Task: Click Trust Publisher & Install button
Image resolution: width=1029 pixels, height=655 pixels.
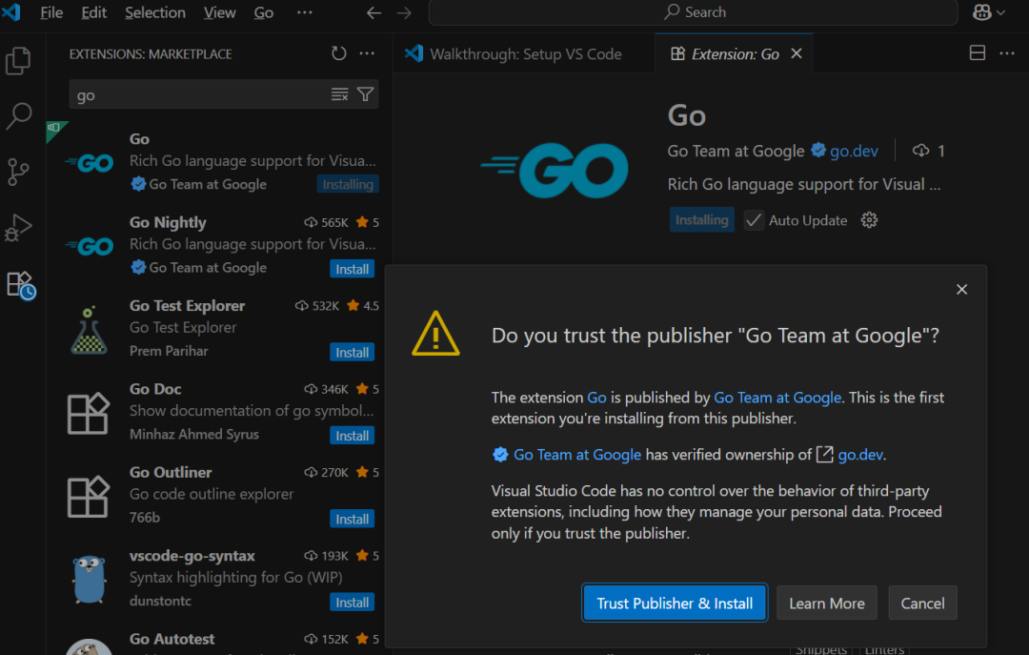Action: 675,604
